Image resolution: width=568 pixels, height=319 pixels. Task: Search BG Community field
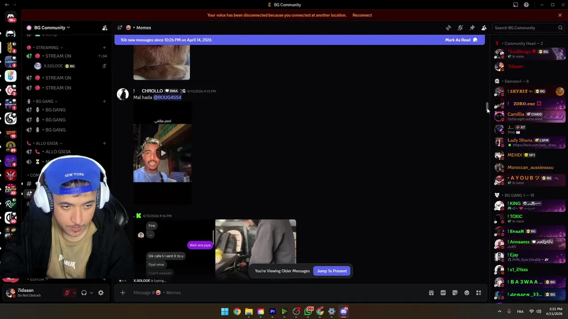click(529, 27)
